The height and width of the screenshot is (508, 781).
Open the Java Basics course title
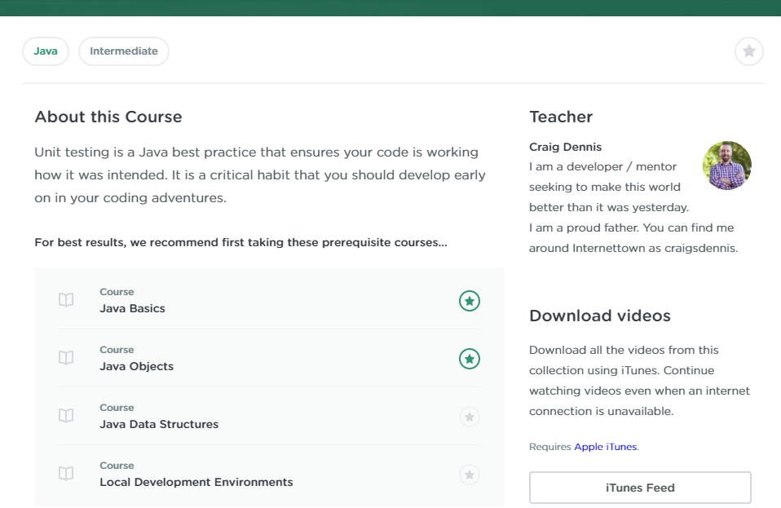click(132, 309)
